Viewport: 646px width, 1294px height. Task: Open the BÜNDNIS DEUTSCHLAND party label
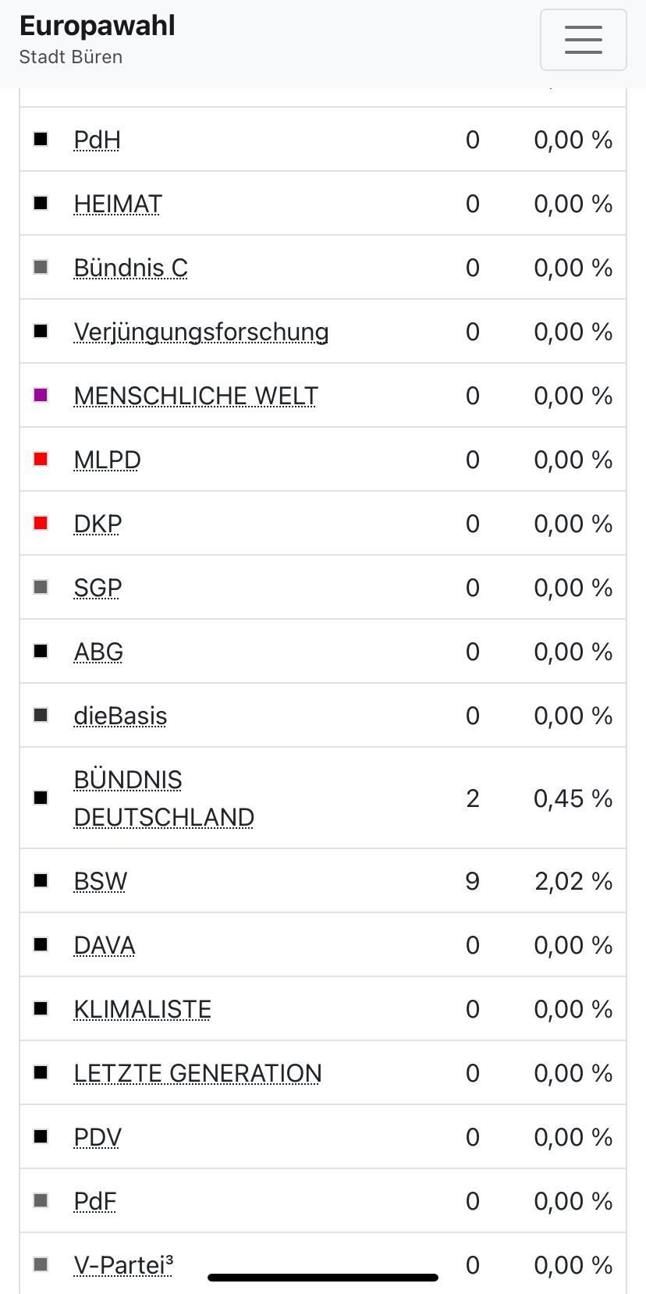tap(164, 798)
